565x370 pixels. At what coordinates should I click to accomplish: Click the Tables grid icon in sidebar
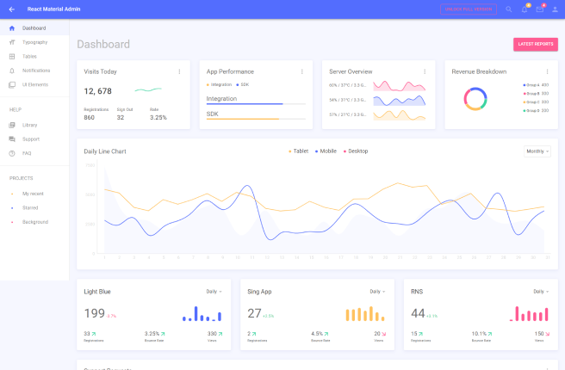[12, 56]
